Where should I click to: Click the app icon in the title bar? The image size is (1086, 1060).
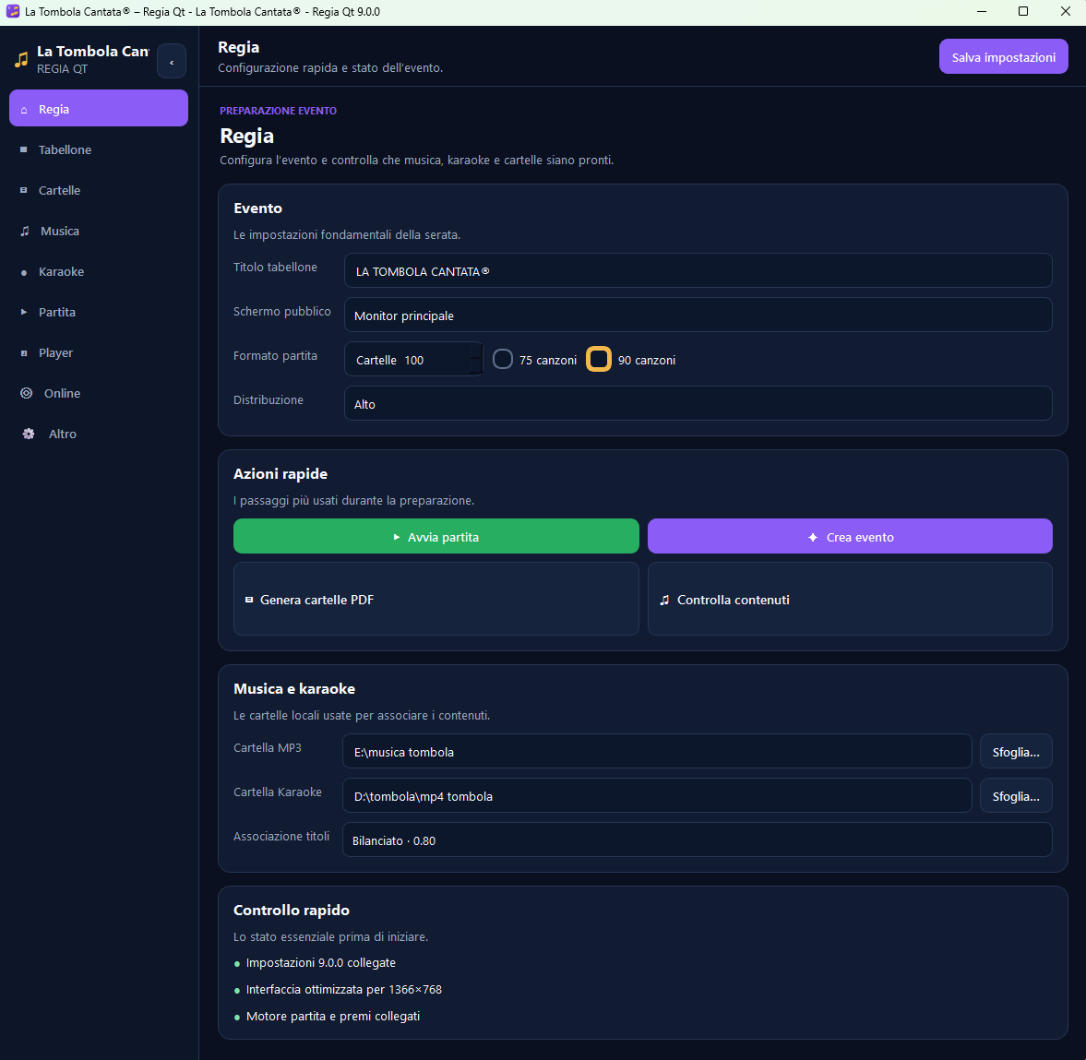(x=13, y=11)
